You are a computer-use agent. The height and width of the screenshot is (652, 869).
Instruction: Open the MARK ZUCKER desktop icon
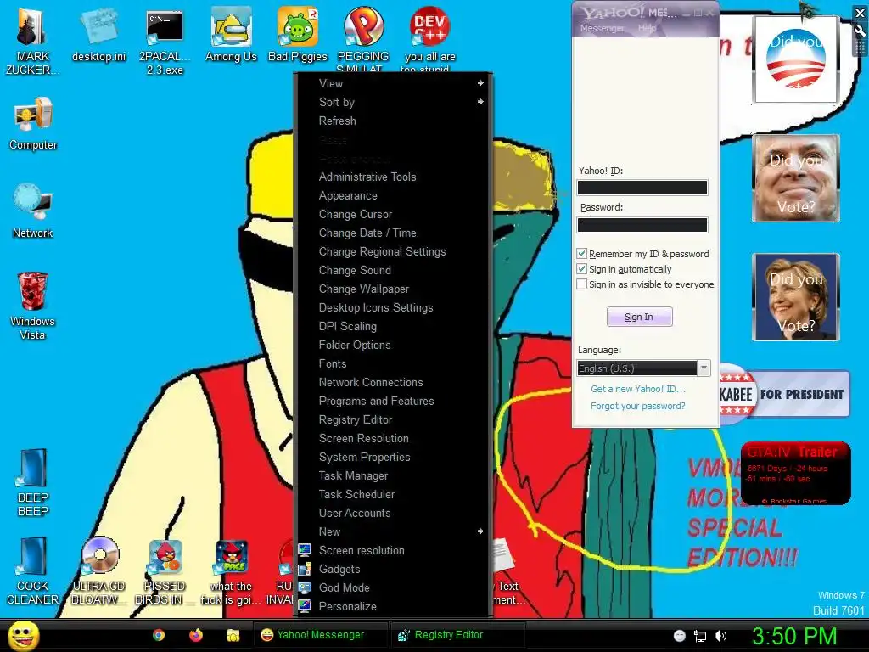[32, 40]
